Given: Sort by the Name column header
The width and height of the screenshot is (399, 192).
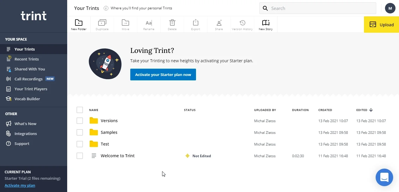Looking at the screenshot, I should point(93,110).
